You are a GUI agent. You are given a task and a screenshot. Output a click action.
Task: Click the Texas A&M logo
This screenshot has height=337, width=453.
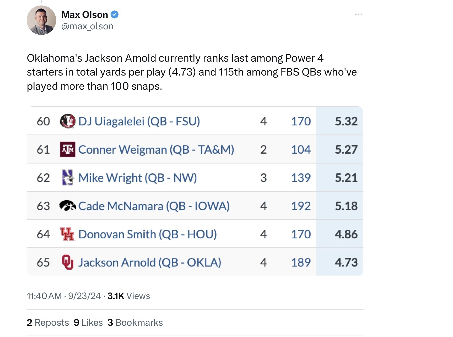[67, 149]
